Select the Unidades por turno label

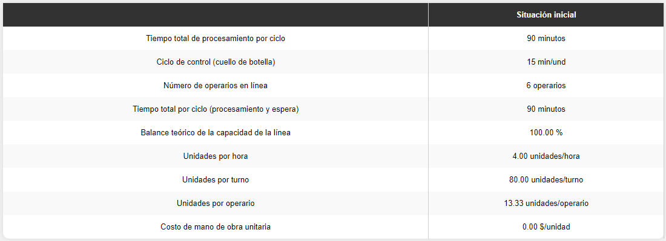(216, 179)
